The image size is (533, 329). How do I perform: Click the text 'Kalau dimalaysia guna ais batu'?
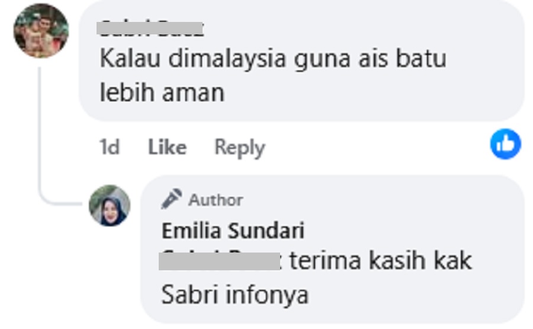273,59
